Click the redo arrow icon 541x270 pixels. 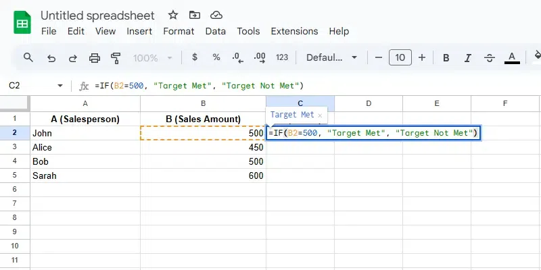[x=72, y=57]
